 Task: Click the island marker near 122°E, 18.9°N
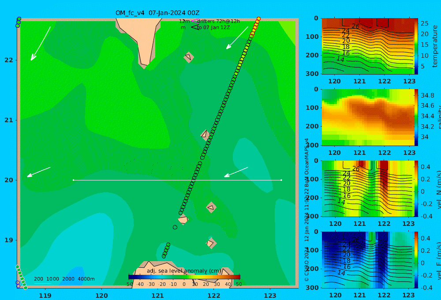[211, 243]
